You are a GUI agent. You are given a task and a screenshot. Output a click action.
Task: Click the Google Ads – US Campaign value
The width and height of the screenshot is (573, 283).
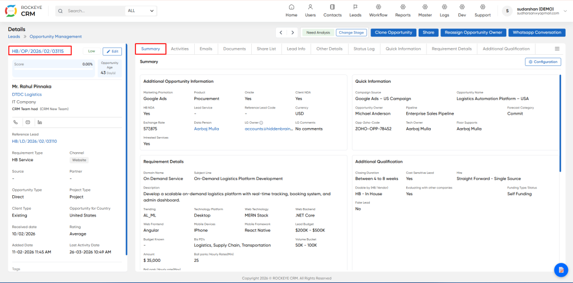pyautogui.click(x=383, y=98)
